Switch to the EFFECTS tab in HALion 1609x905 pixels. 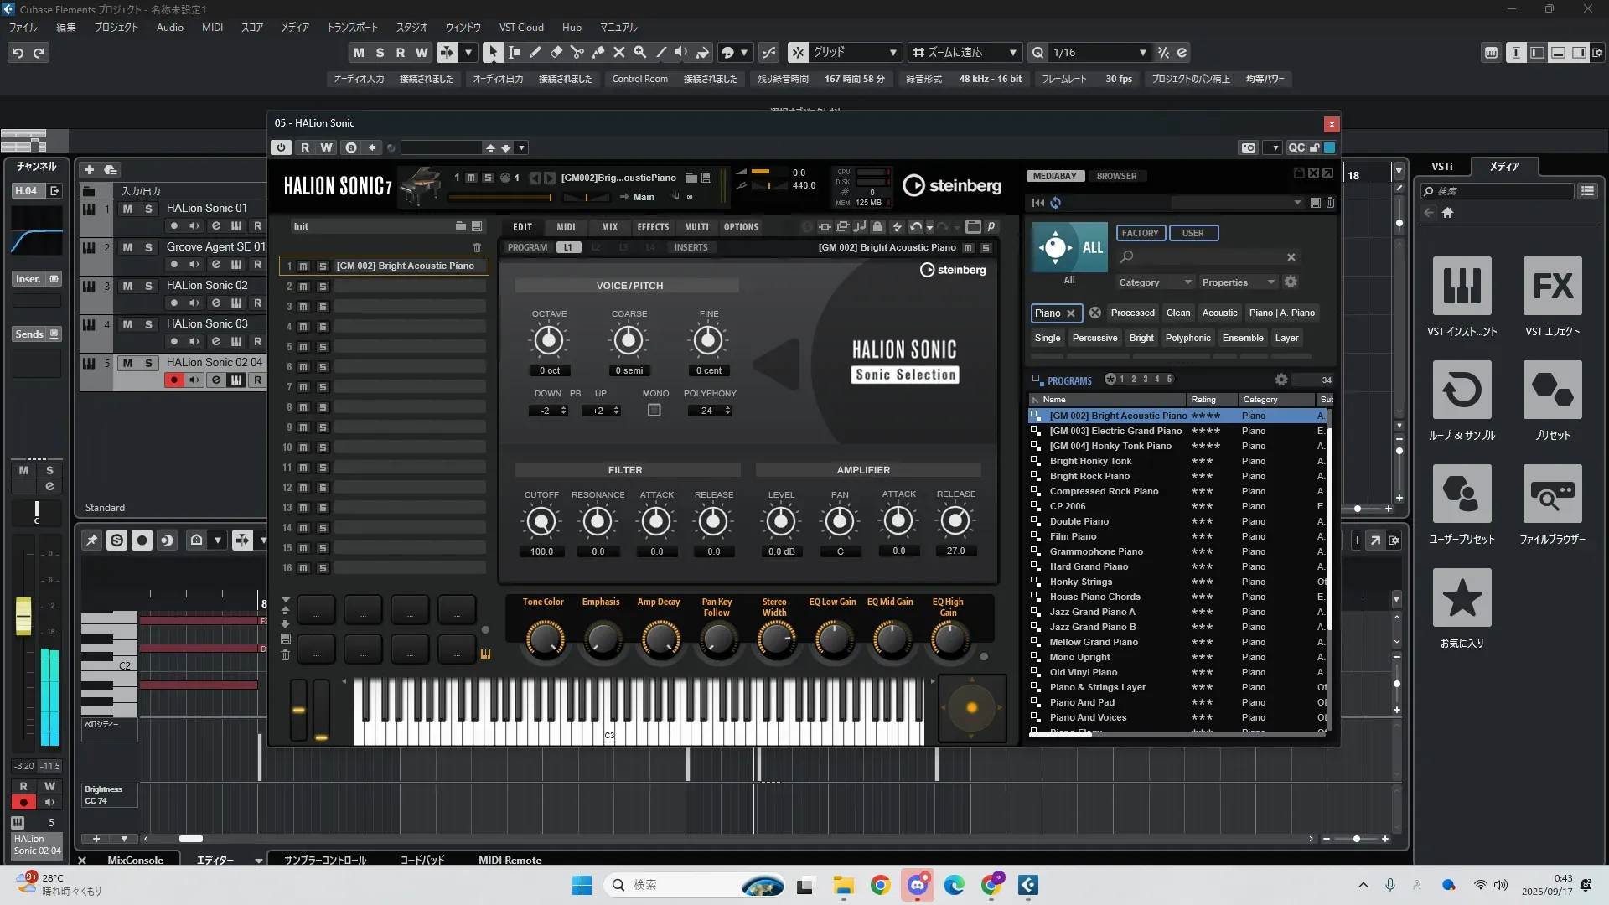(653, 227)
